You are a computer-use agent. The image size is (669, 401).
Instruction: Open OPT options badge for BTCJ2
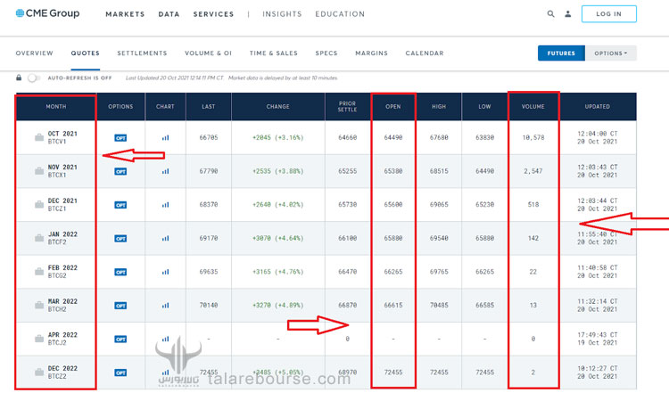(x=120, y=339)
